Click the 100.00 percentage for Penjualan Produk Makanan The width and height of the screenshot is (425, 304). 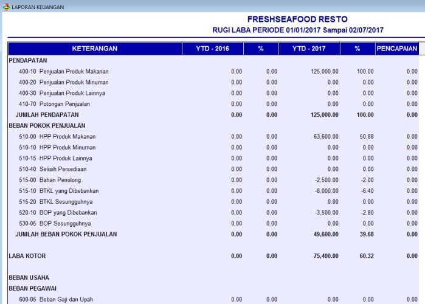pyautogui.click(x=365, y=72)
